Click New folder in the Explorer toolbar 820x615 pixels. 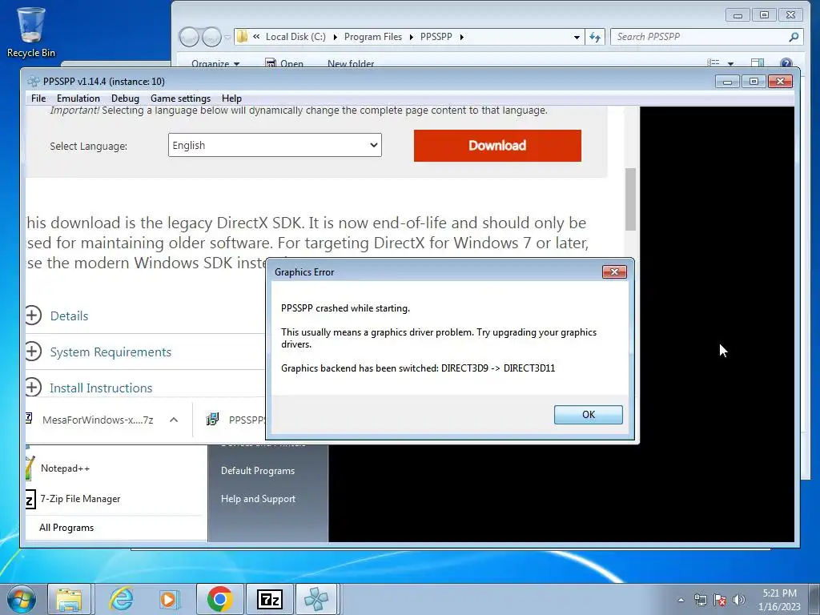[x=351, y=64]
